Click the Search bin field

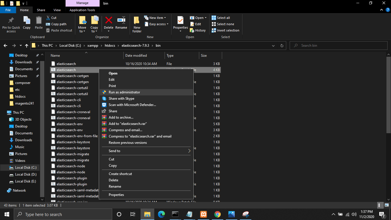point(339,46)
